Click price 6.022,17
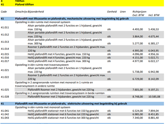Image resolution: width=165 pixels, height=124 pixels. point(154,61)
